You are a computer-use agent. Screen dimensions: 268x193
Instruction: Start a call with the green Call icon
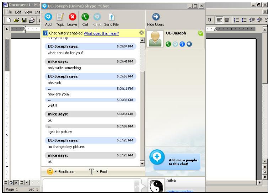[x=85, y=17]
